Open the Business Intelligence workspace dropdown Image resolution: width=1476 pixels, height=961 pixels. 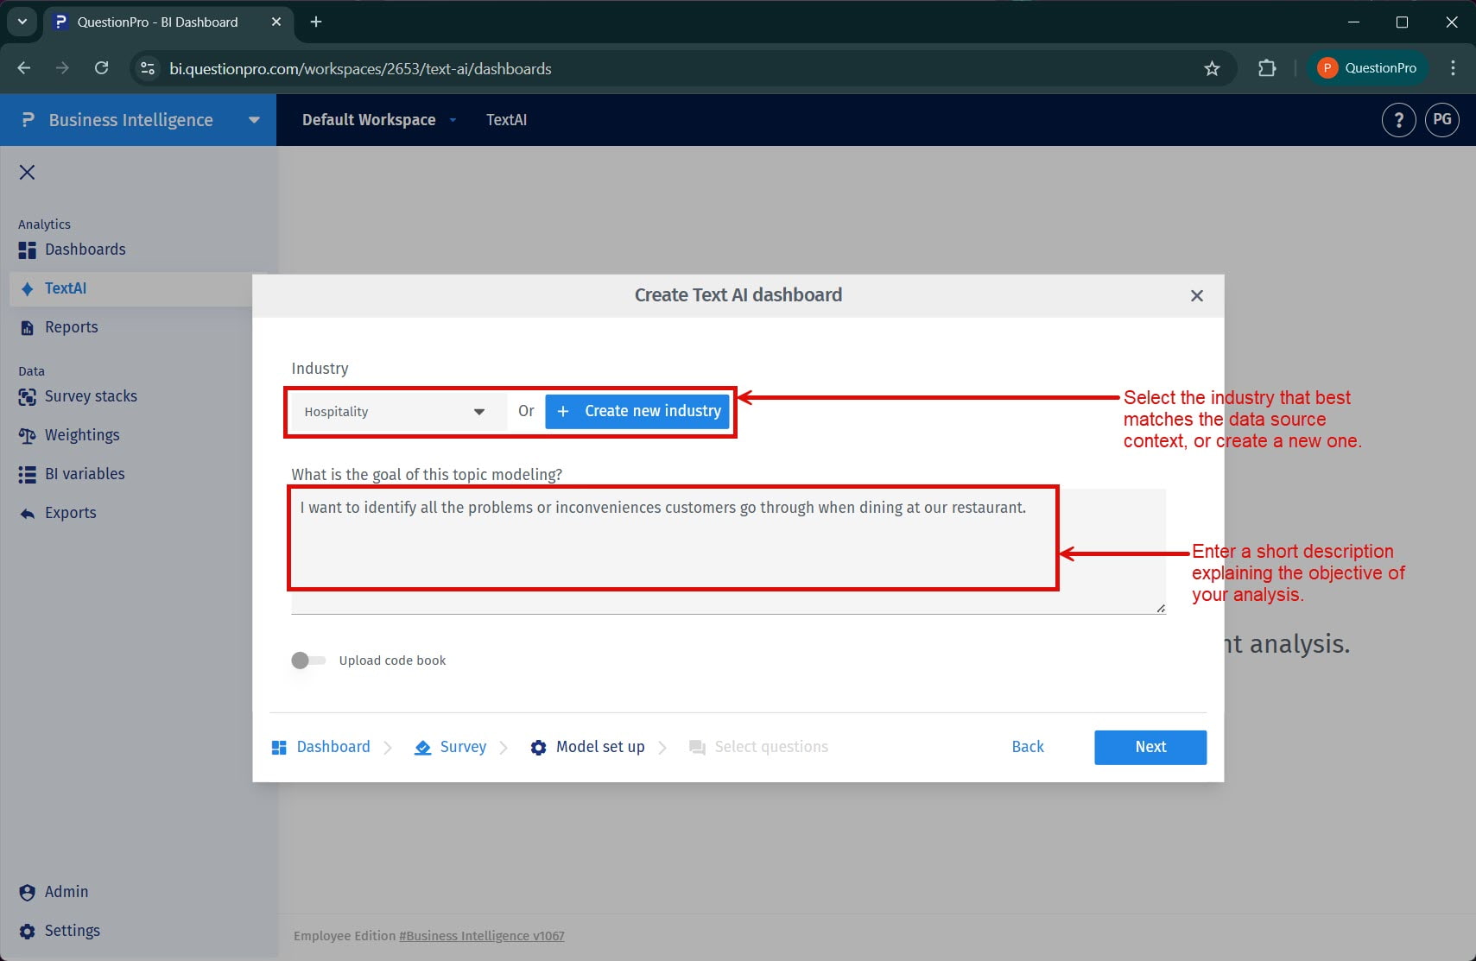[x=253, y=120]
